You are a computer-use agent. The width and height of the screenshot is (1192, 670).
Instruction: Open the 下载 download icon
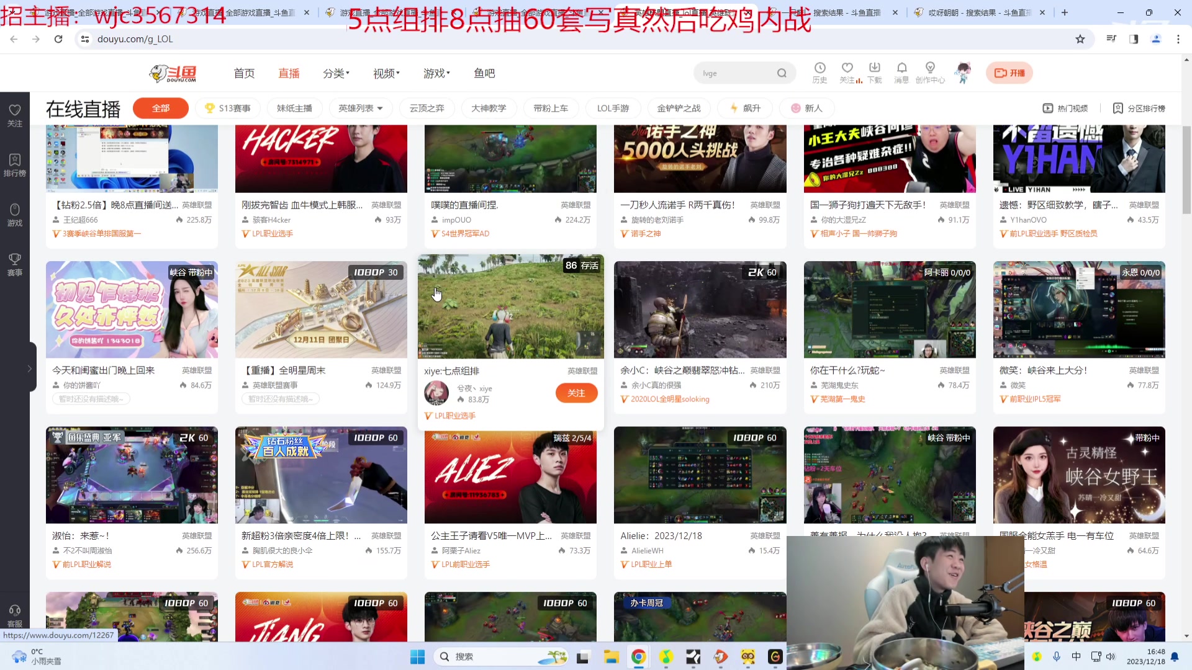(874, 73)
